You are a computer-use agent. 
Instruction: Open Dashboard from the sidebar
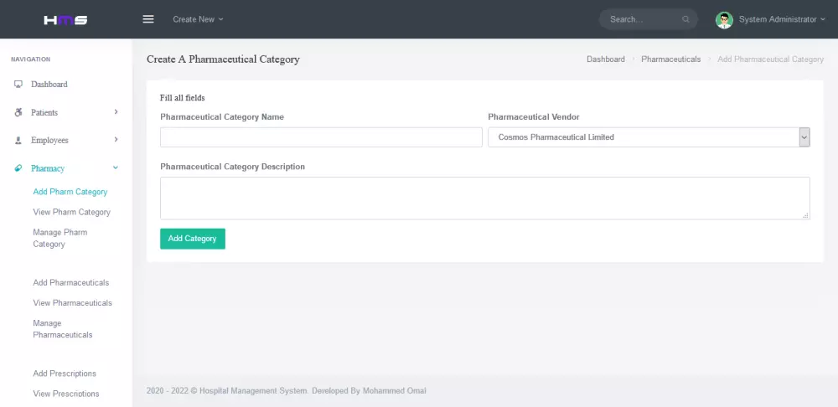coord(49,85)
